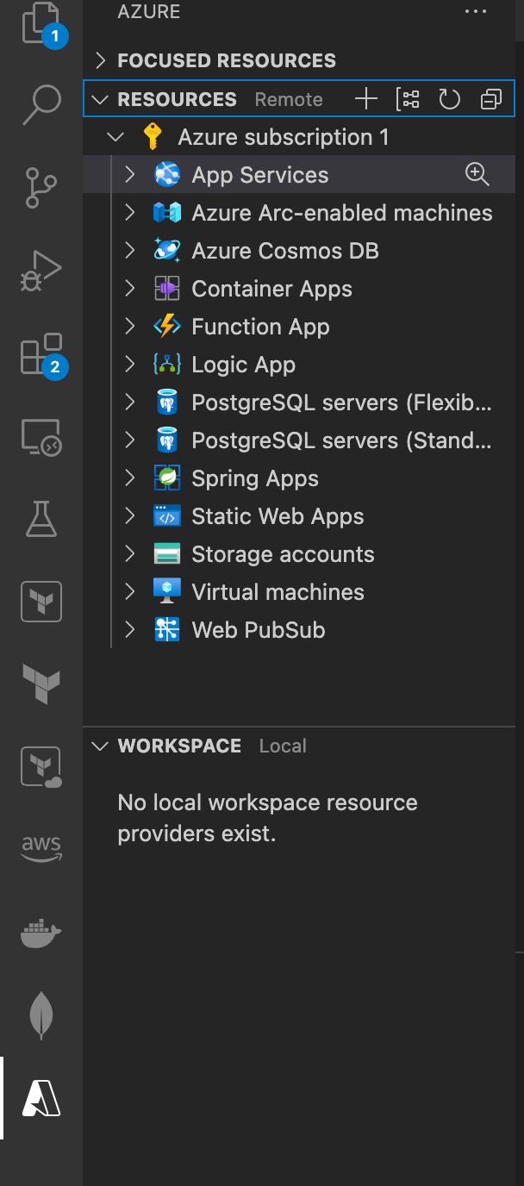Refresh the Resources list

tap(449, 99)
